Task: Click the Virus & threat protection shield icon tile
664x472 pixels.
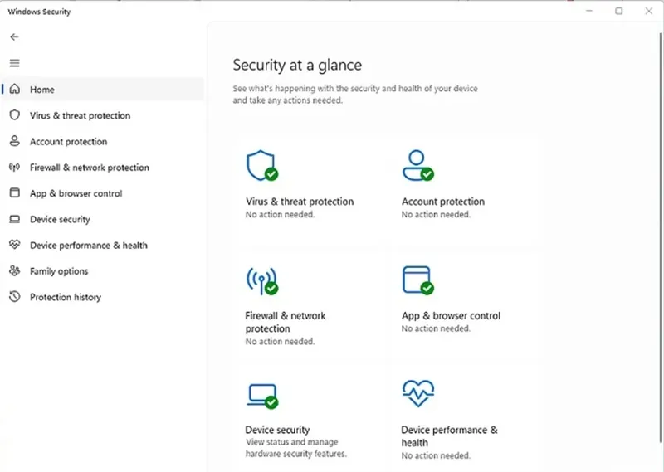Action: click(x=261, y=166)
